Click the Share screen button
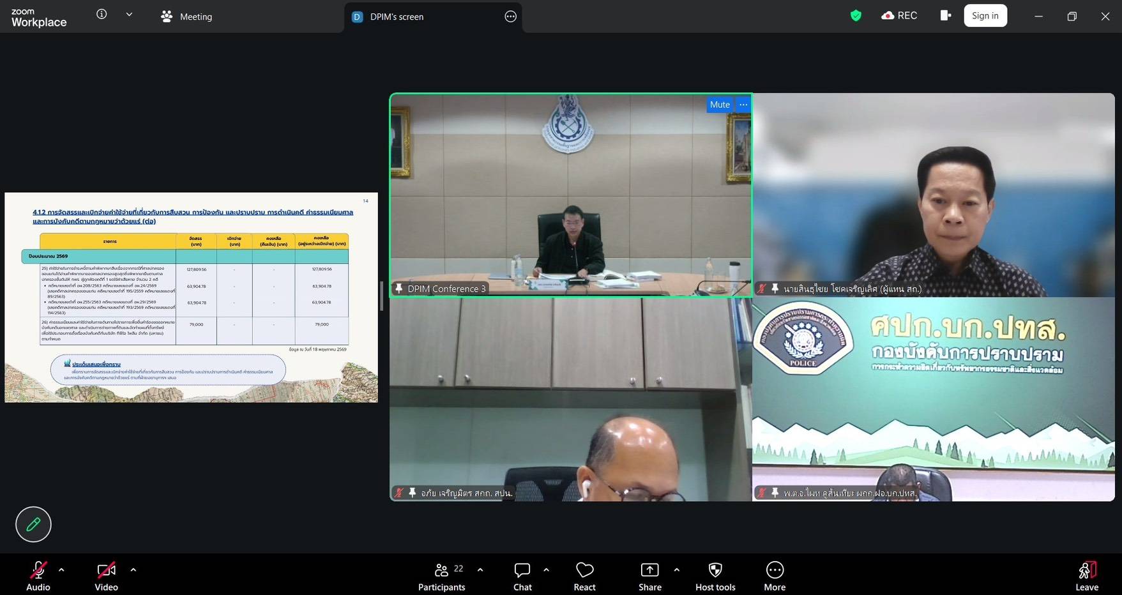The height and width of the screenshot is (595, 1122). click(x=649, y=576)
